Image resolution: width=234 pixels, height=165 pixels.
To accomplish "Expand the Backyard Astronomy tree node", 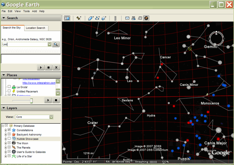I will [x=6, y=135].
